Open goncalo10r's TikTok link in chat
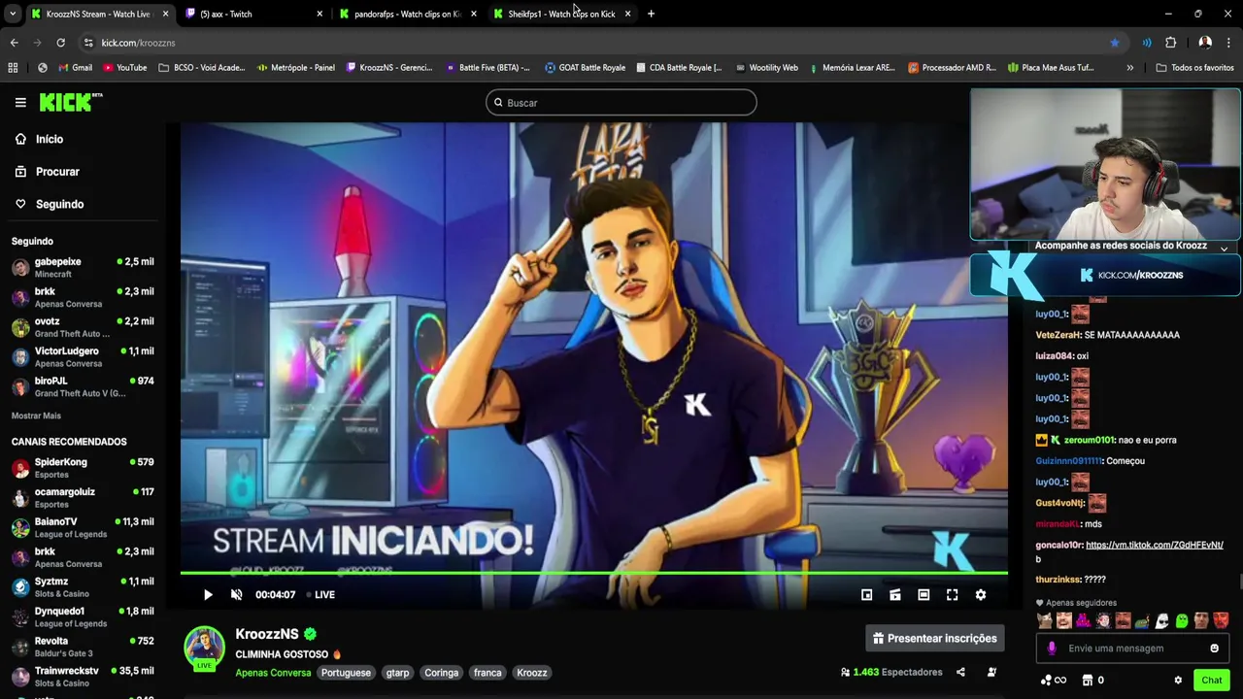The width and height of the screenshot is (1243, 699). click(1154, 546)
